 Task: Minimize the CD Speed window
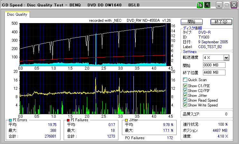click(219, 5)
